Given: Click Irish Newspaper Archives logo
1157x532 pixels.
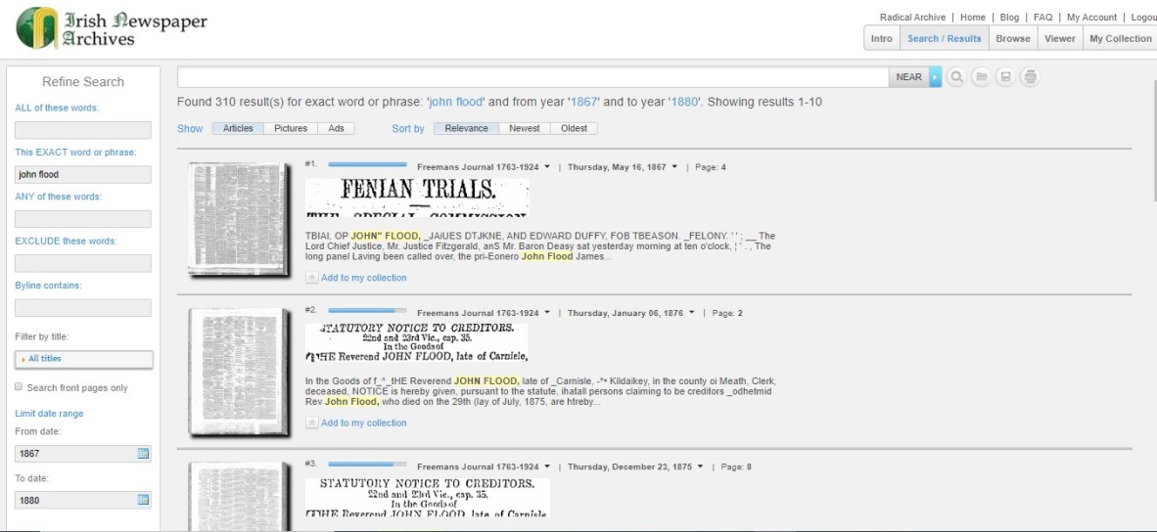Looking at the screenshot, I should click(x=112, y=28).
